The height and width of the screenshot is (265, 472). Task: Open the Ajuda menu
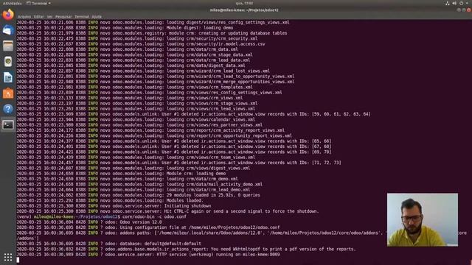point(97,17)
